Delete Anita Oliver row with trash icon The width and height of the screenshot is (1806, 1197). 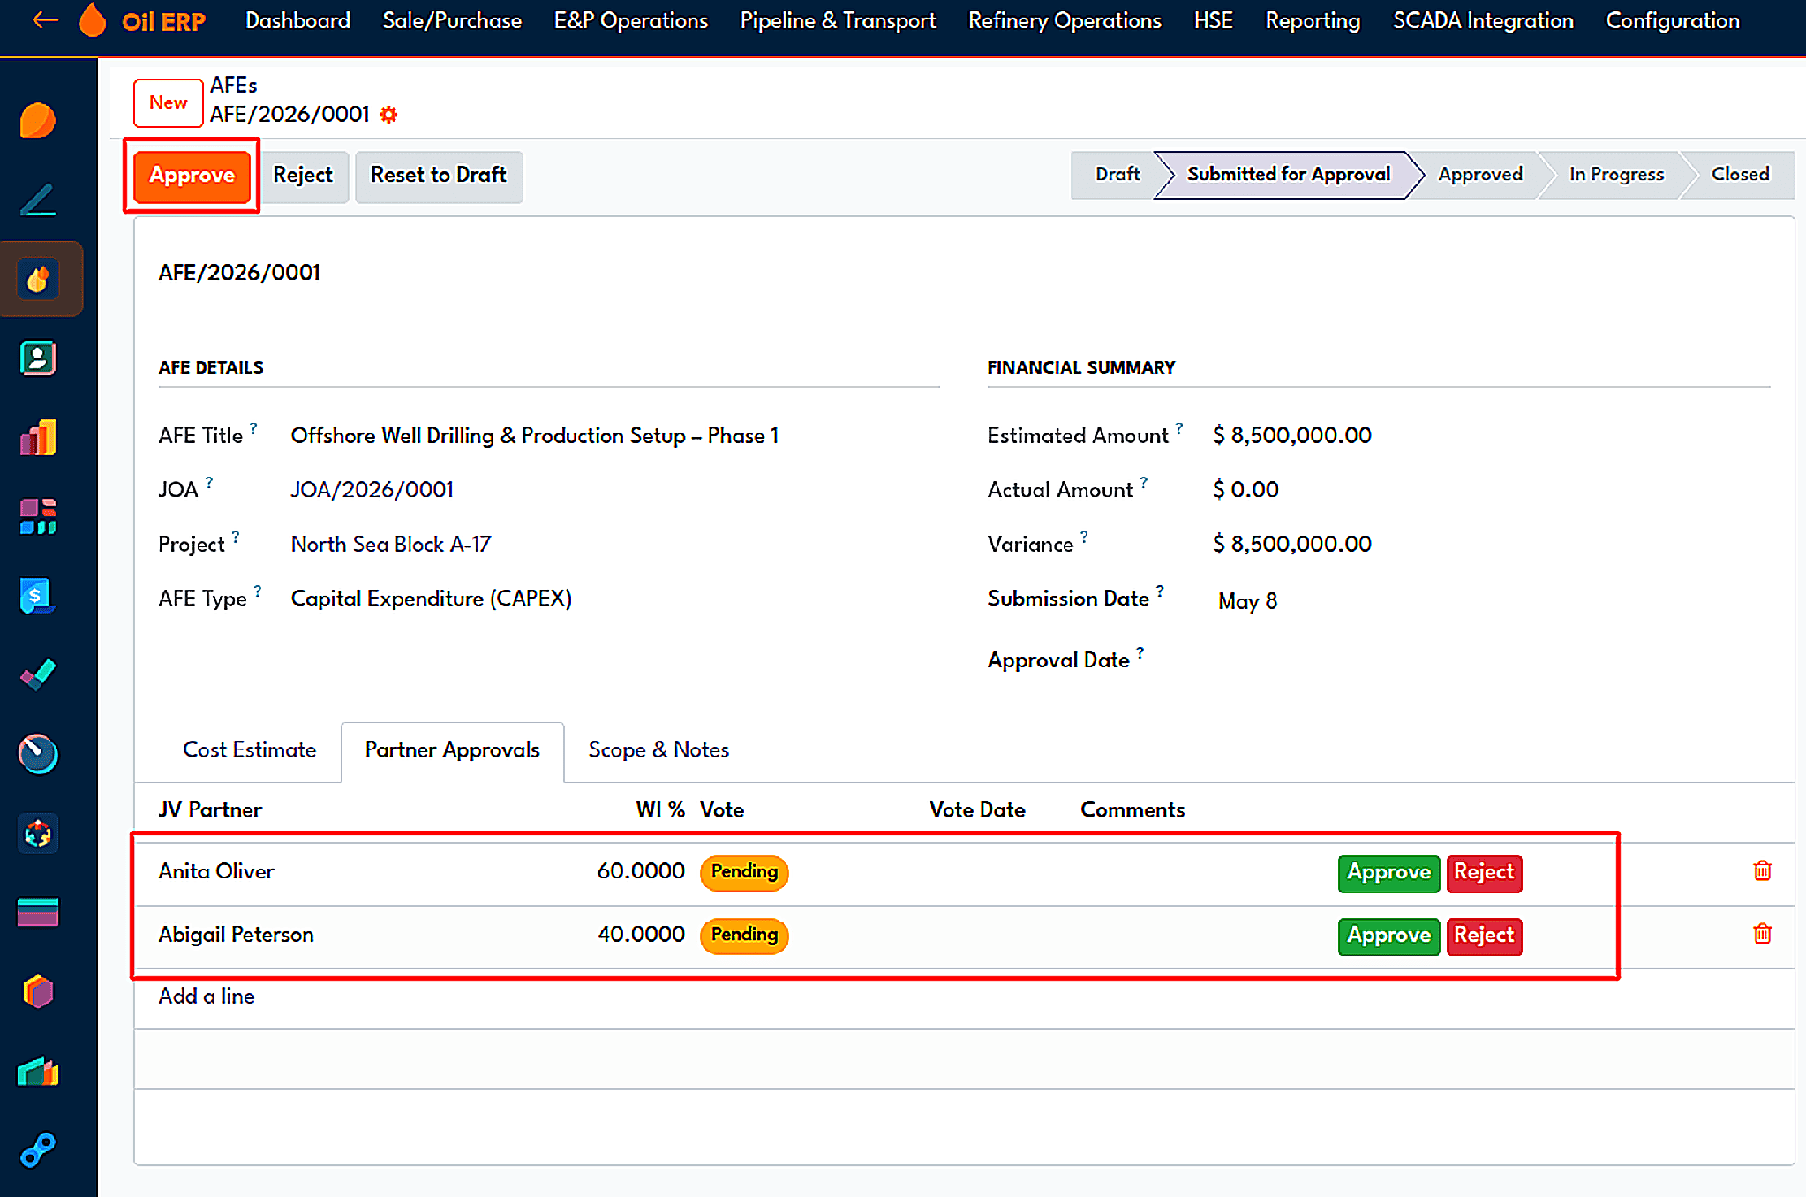pyautogui.click(x=1762, y=871)
